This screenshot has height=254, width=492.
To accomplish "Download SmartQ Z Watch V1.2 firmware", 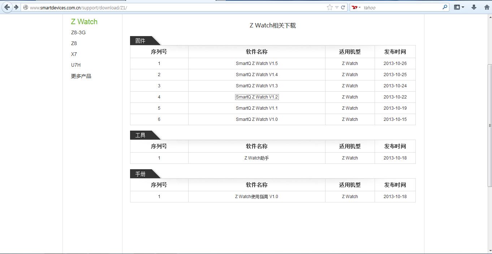I will point(257,97).
